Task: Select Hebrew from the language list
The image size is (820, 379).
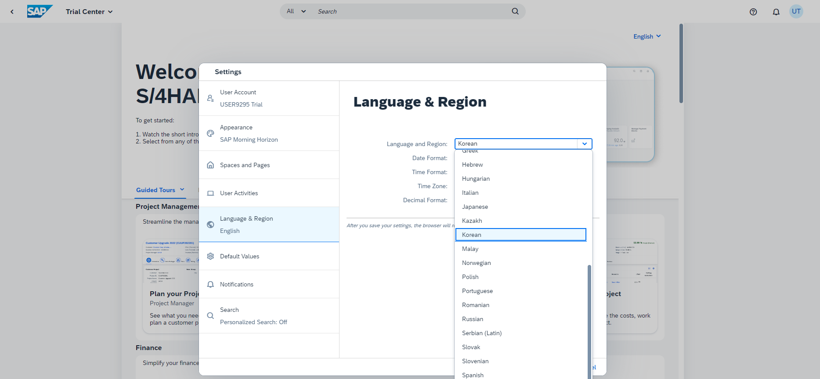Action: click(521, 164)
